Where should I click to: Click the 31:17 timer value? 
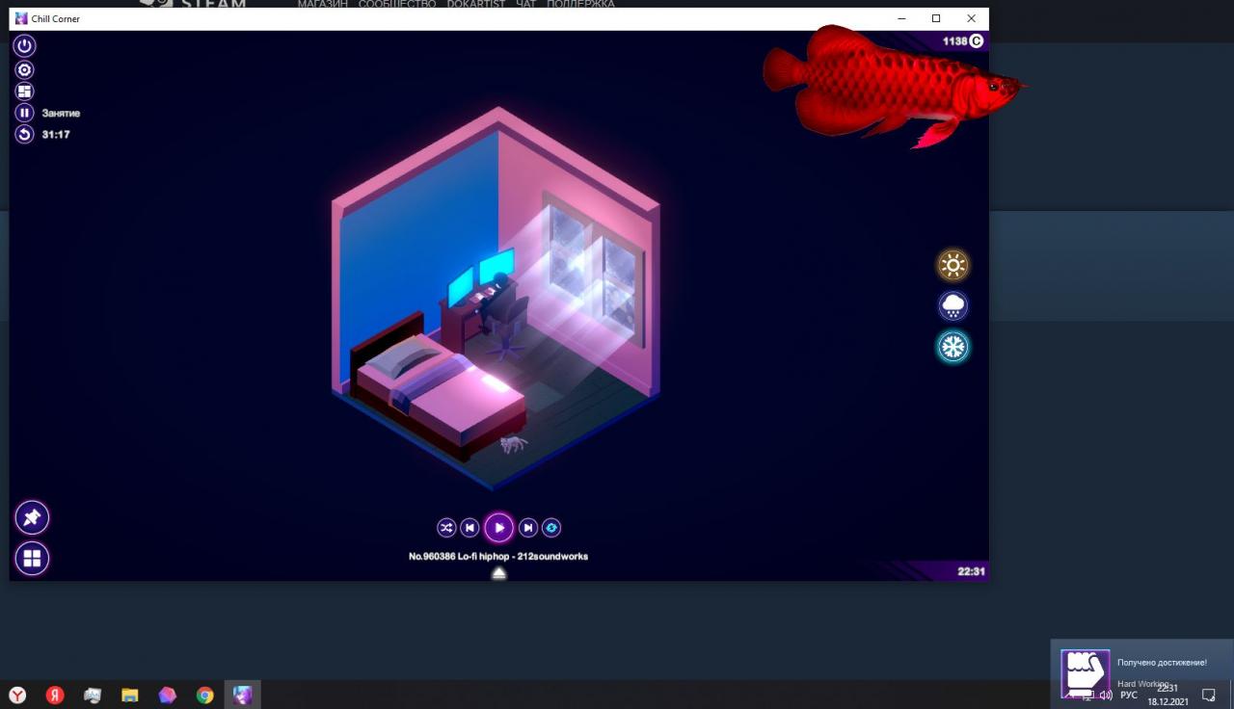[56, 134]
